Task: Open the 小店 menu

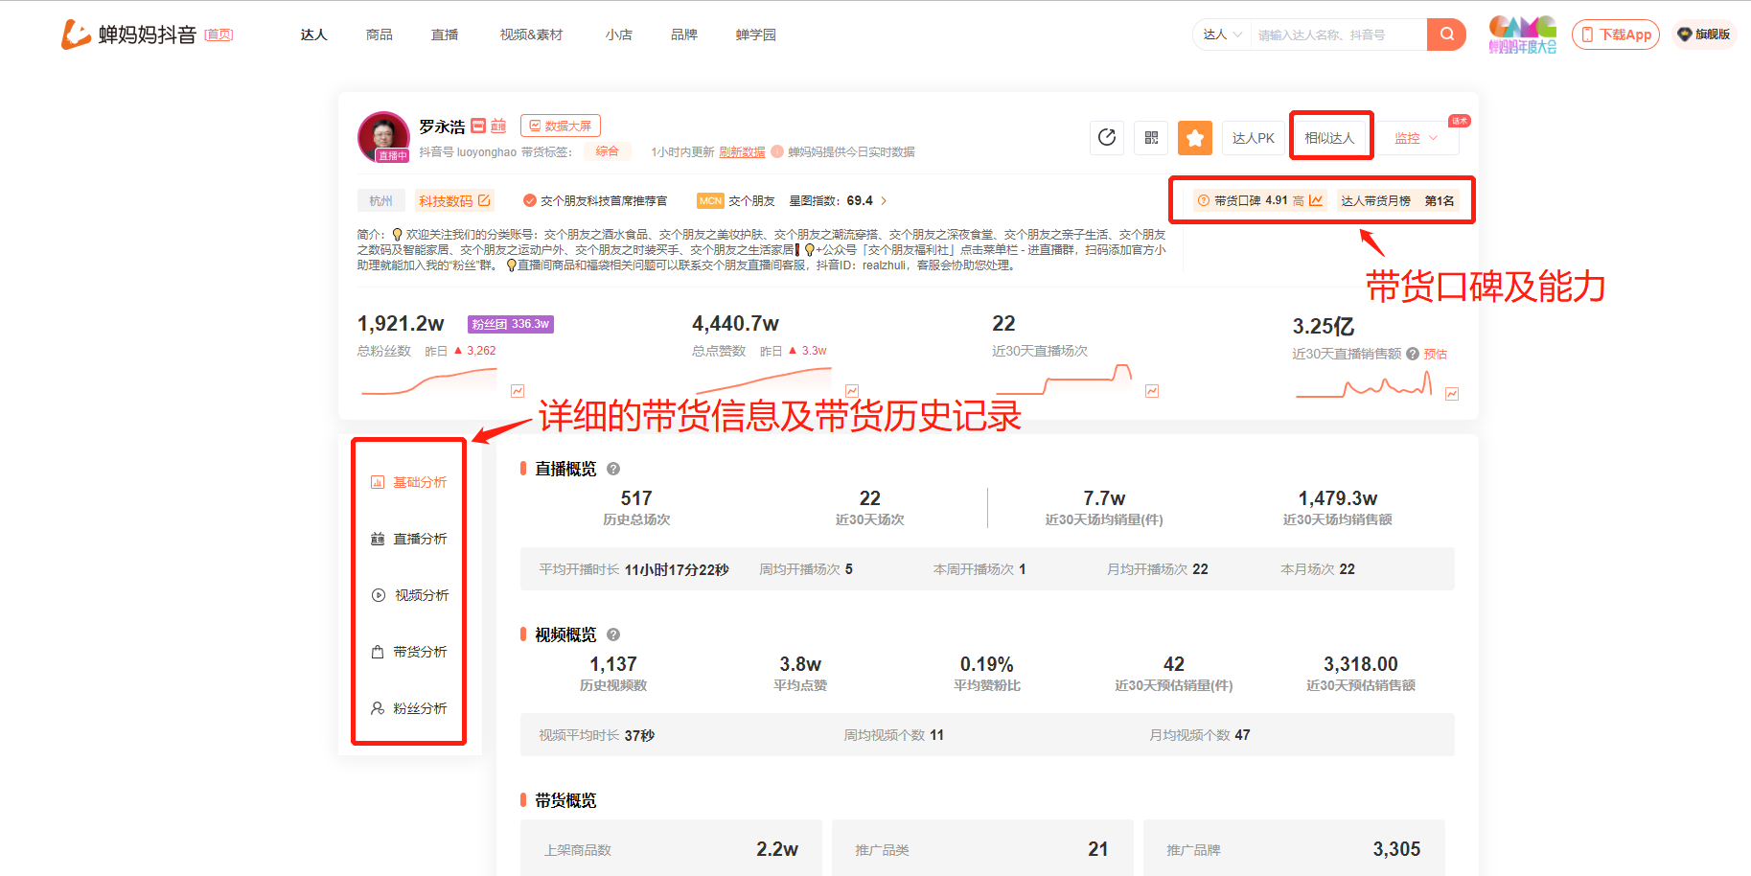Action: (618, 35)
